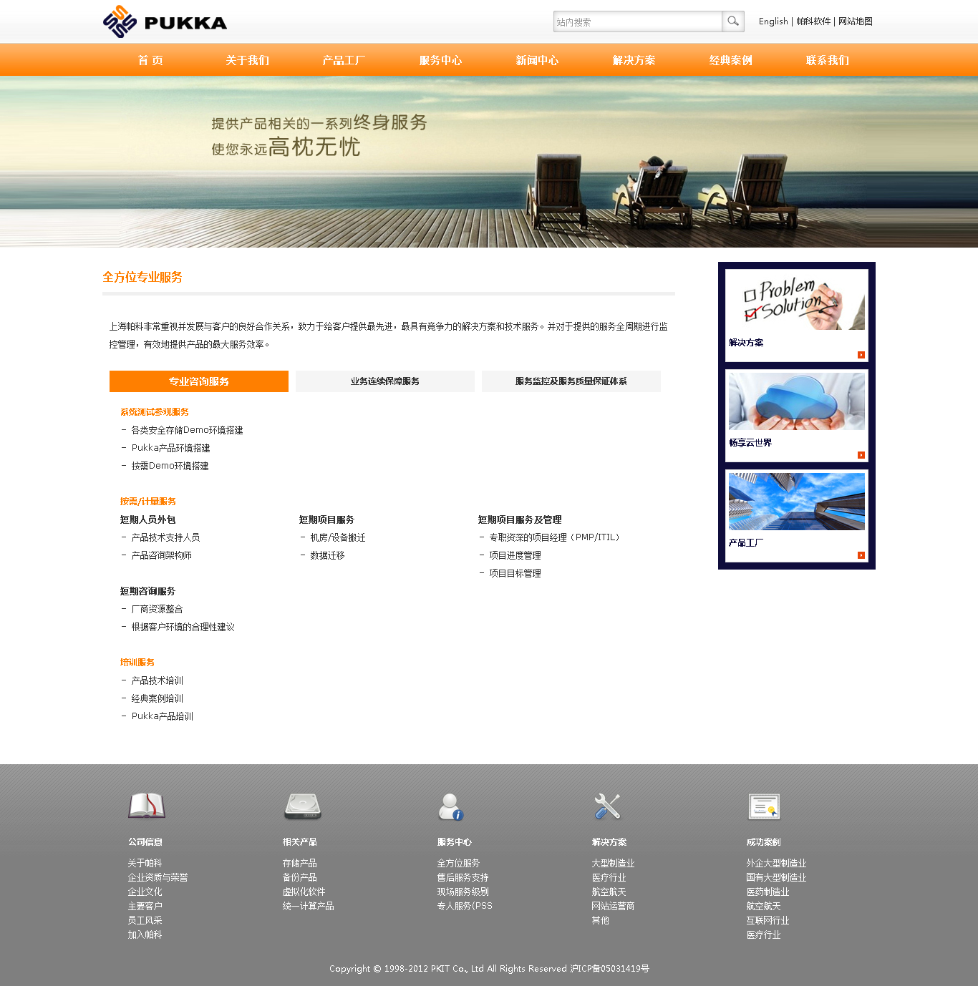Click the 站内搜索 search input field

pos(637,22)
